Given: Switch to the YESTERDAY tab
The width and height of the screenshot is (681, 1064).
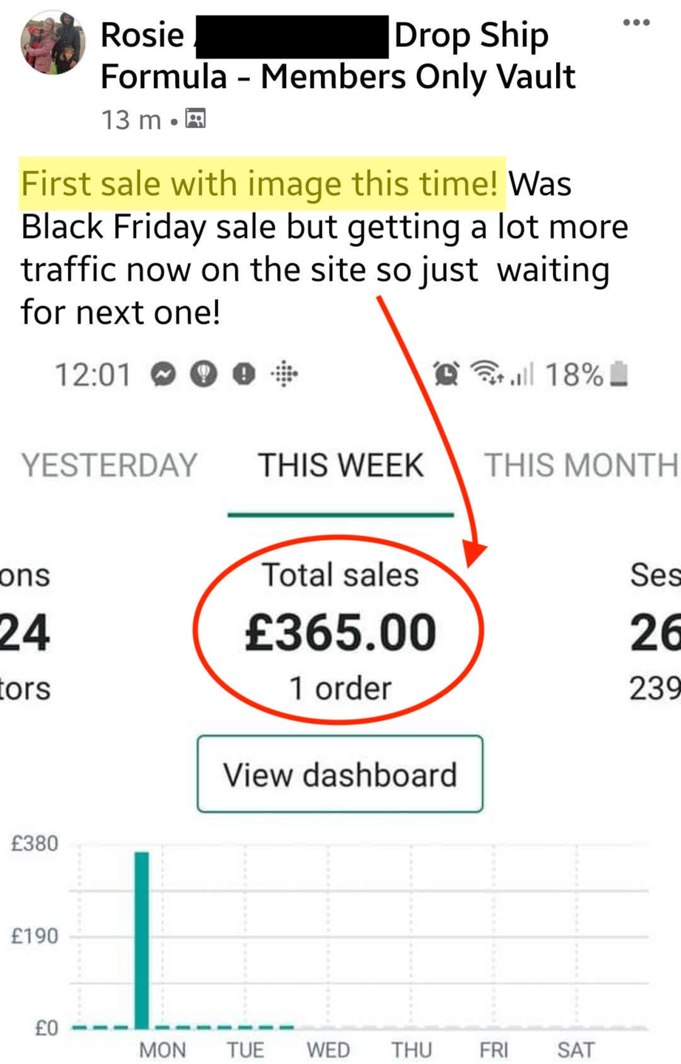Looking at the screenshot, I should (x=109, y=465).
